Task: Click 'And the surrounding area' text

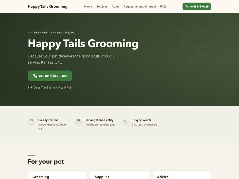Action: (100, 125)
